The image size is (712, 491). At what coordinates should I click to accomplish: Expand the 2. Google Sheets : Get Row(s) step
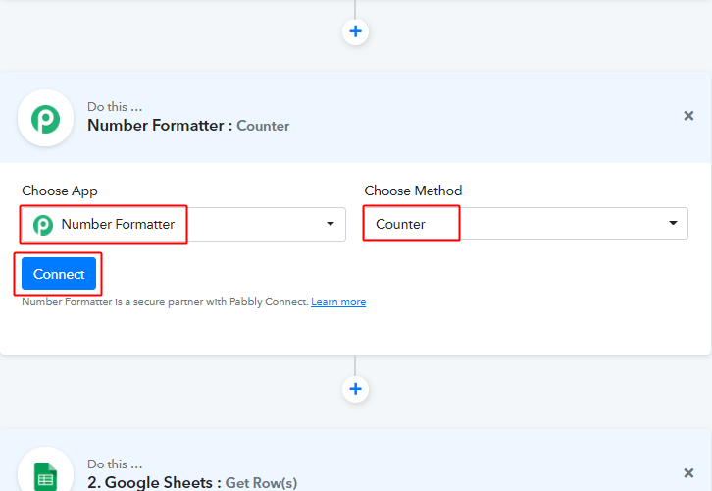[192, 482]
